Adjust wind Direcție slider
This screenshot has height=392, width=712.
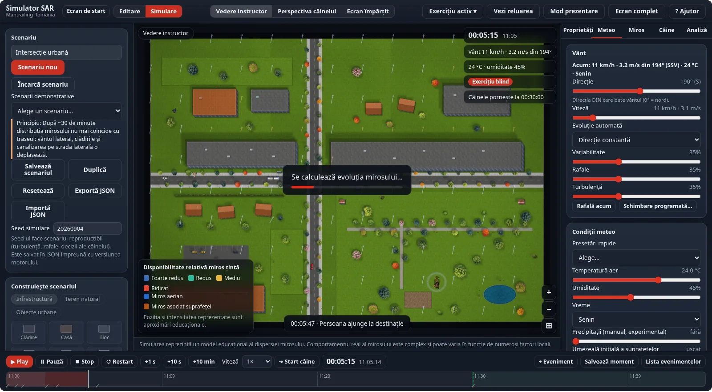point(636,91)
